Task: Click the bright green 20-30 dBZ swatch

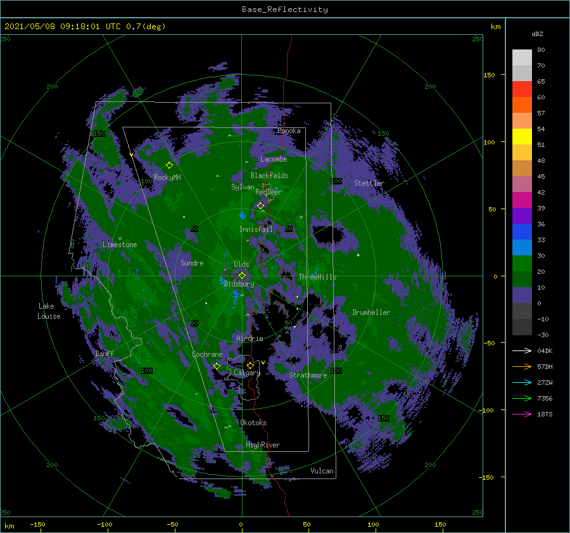Action: point(522,264)
